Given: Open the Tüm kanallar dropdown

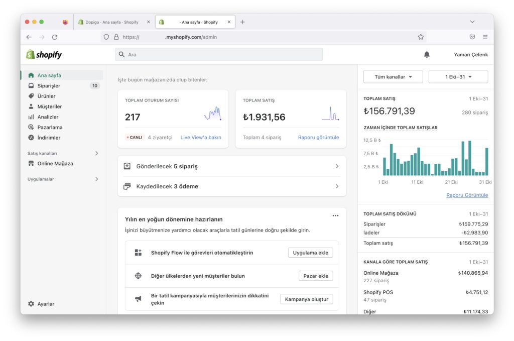Looking at the screenshot, I should [x=393, y=77].
